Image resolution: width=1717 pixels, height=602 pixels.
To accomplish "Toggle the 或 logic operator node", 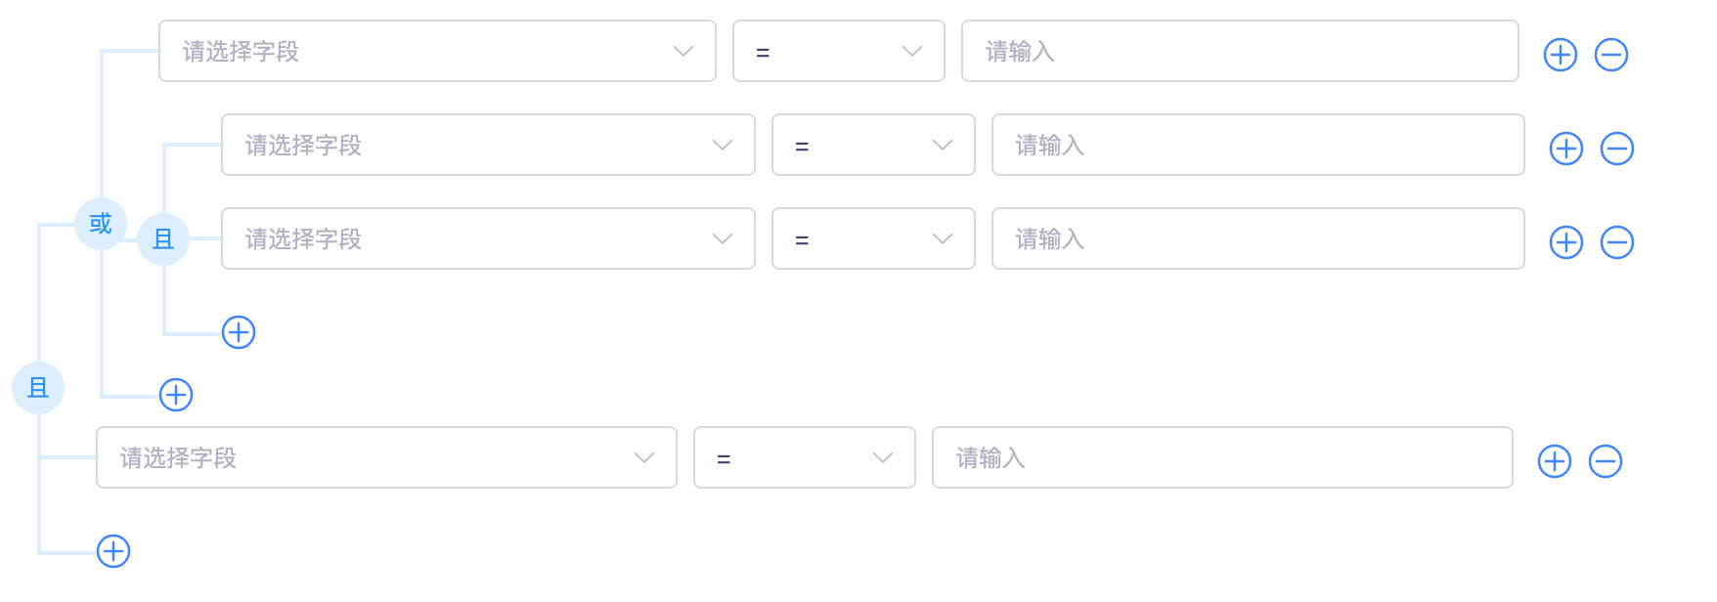I will [101, 224].
